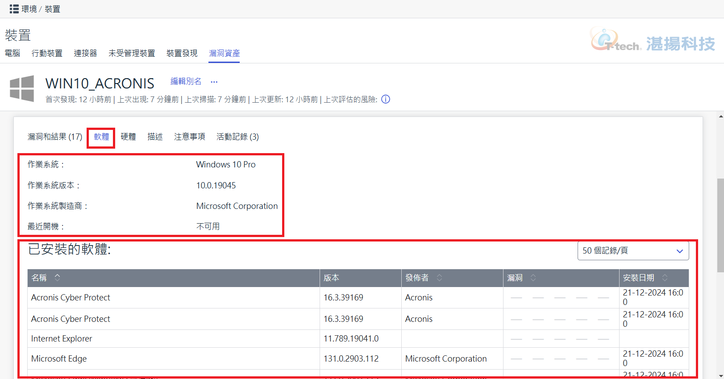Screen dimensions: 724x379
Task: Click the Microsoft Corporation OS manufacturer value
Action: [x=237, y=206]
